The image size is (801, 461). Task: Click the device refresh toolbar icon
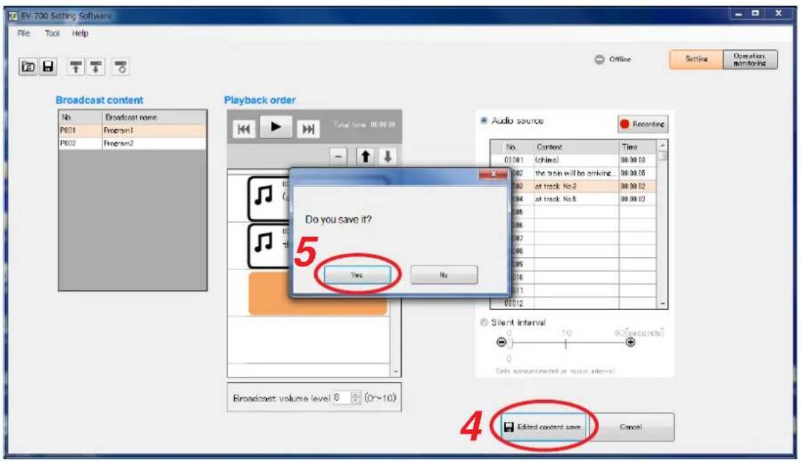pos(120,67)
